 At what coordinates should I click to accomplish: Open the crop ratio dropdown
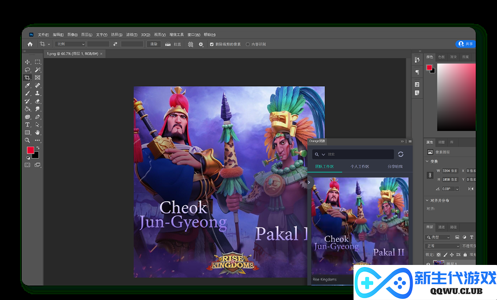[70, 44]
